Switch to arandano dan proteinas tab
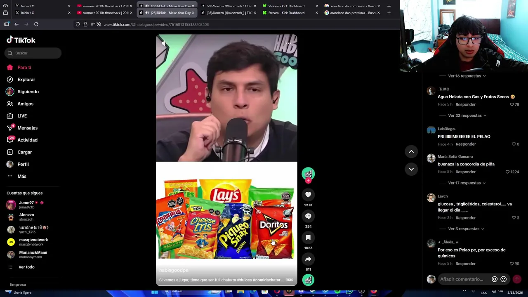 [352, 13]
